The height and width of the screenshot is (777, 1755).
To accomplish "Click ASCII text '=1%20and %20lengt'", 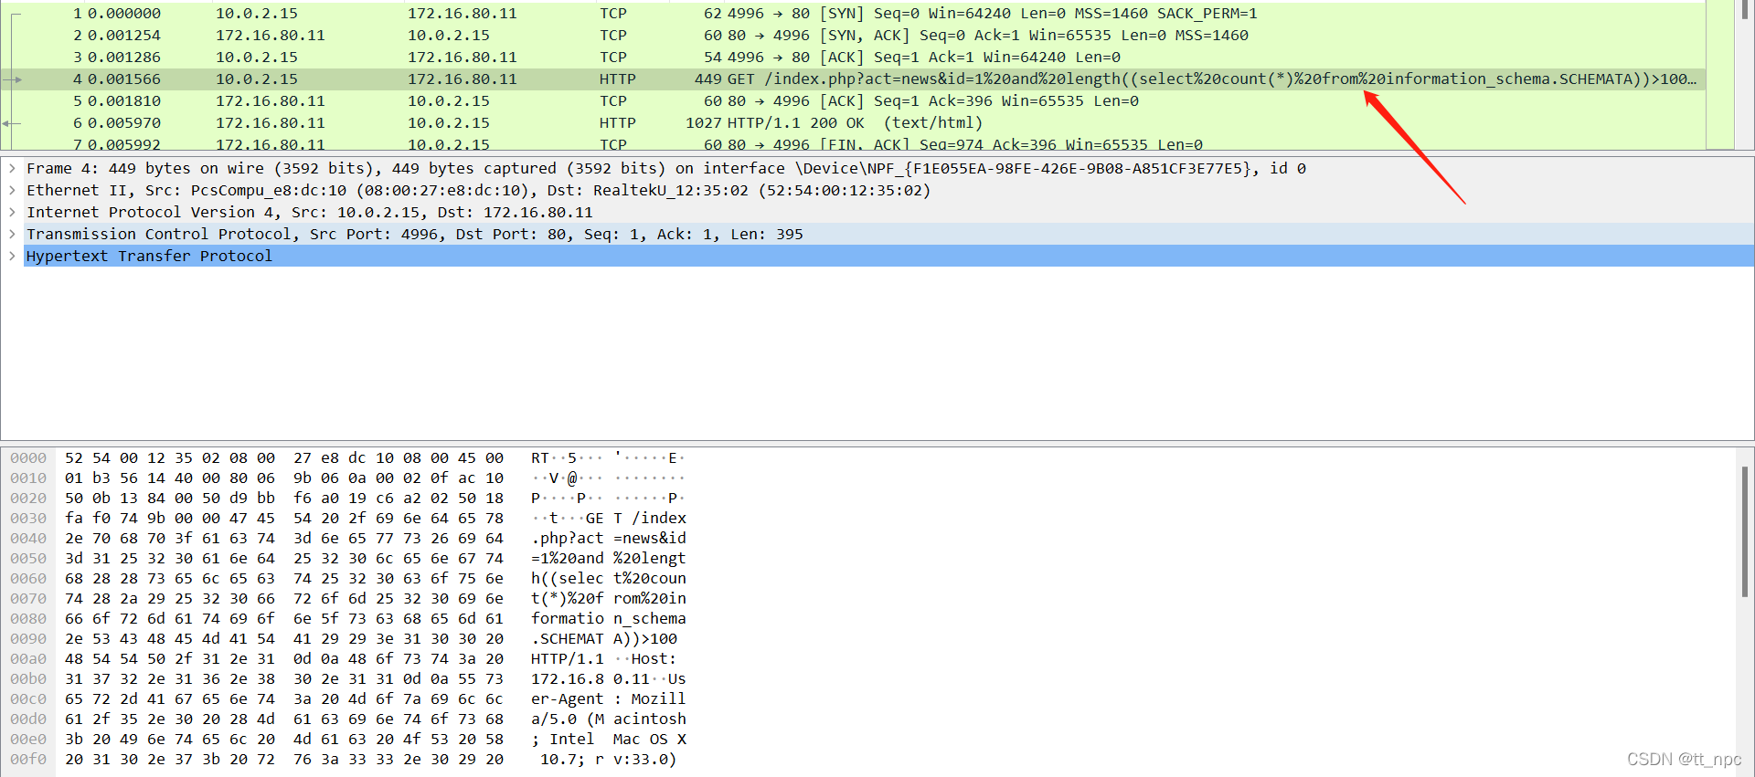I will 609,558.
